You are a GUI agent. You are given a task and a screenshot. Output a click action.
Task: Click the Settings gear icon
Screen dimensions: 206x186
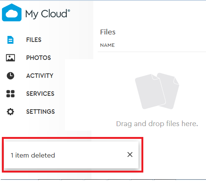click(x=10, y=112)
